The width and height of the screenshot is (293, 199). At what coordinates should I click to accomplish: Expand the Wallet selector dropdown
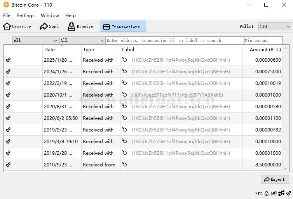(x=275, y=26)
